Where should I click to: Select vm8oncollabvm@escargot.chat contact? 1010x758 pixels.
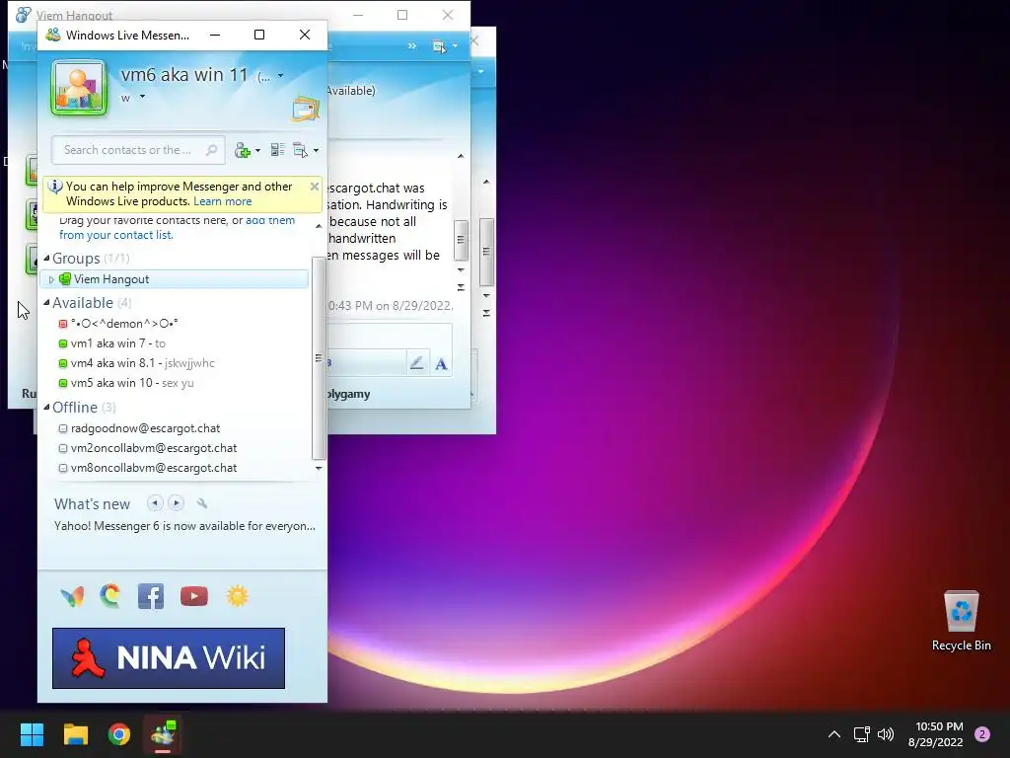coord(153,468)
